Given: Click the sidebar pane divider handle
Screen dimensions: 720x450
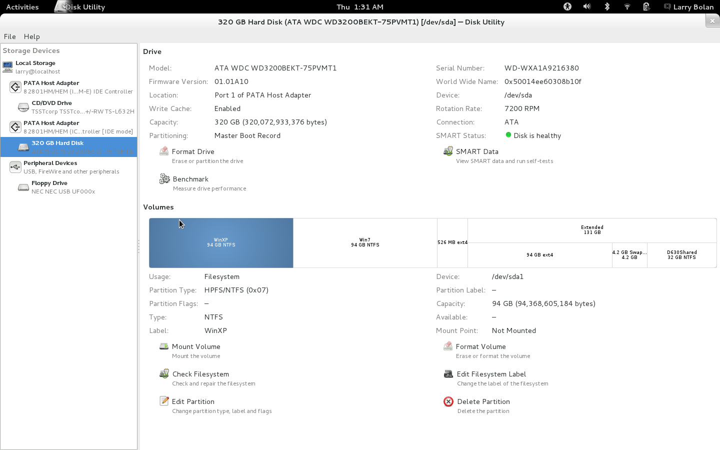Looking at the screenshot, I should 138,246.
